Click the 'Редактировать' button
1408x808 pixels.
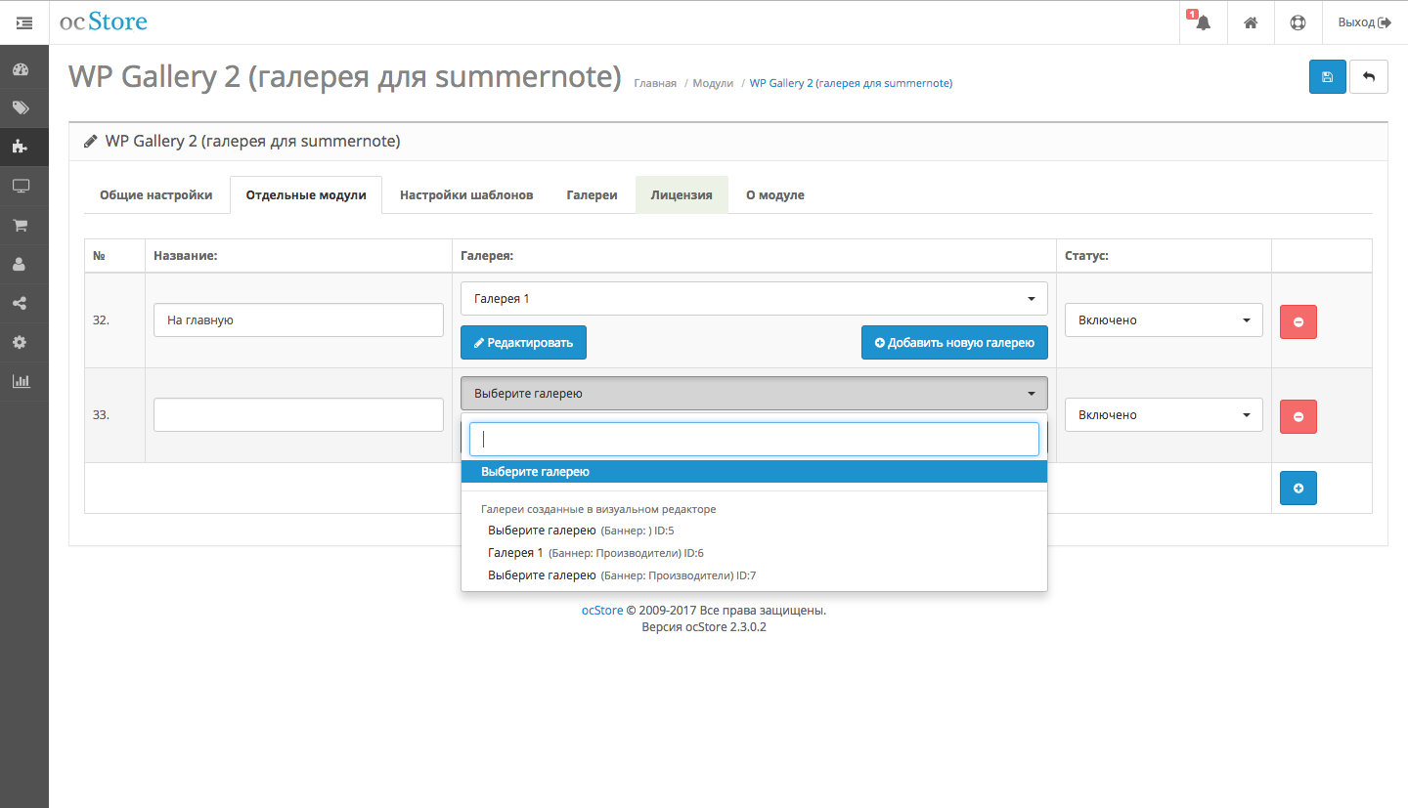(523, 343)
